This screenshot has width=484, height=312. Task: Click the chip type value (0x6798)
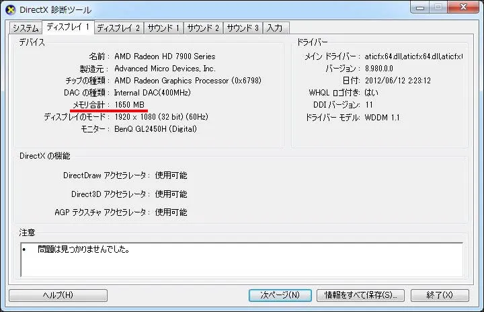tap(188, 81)
